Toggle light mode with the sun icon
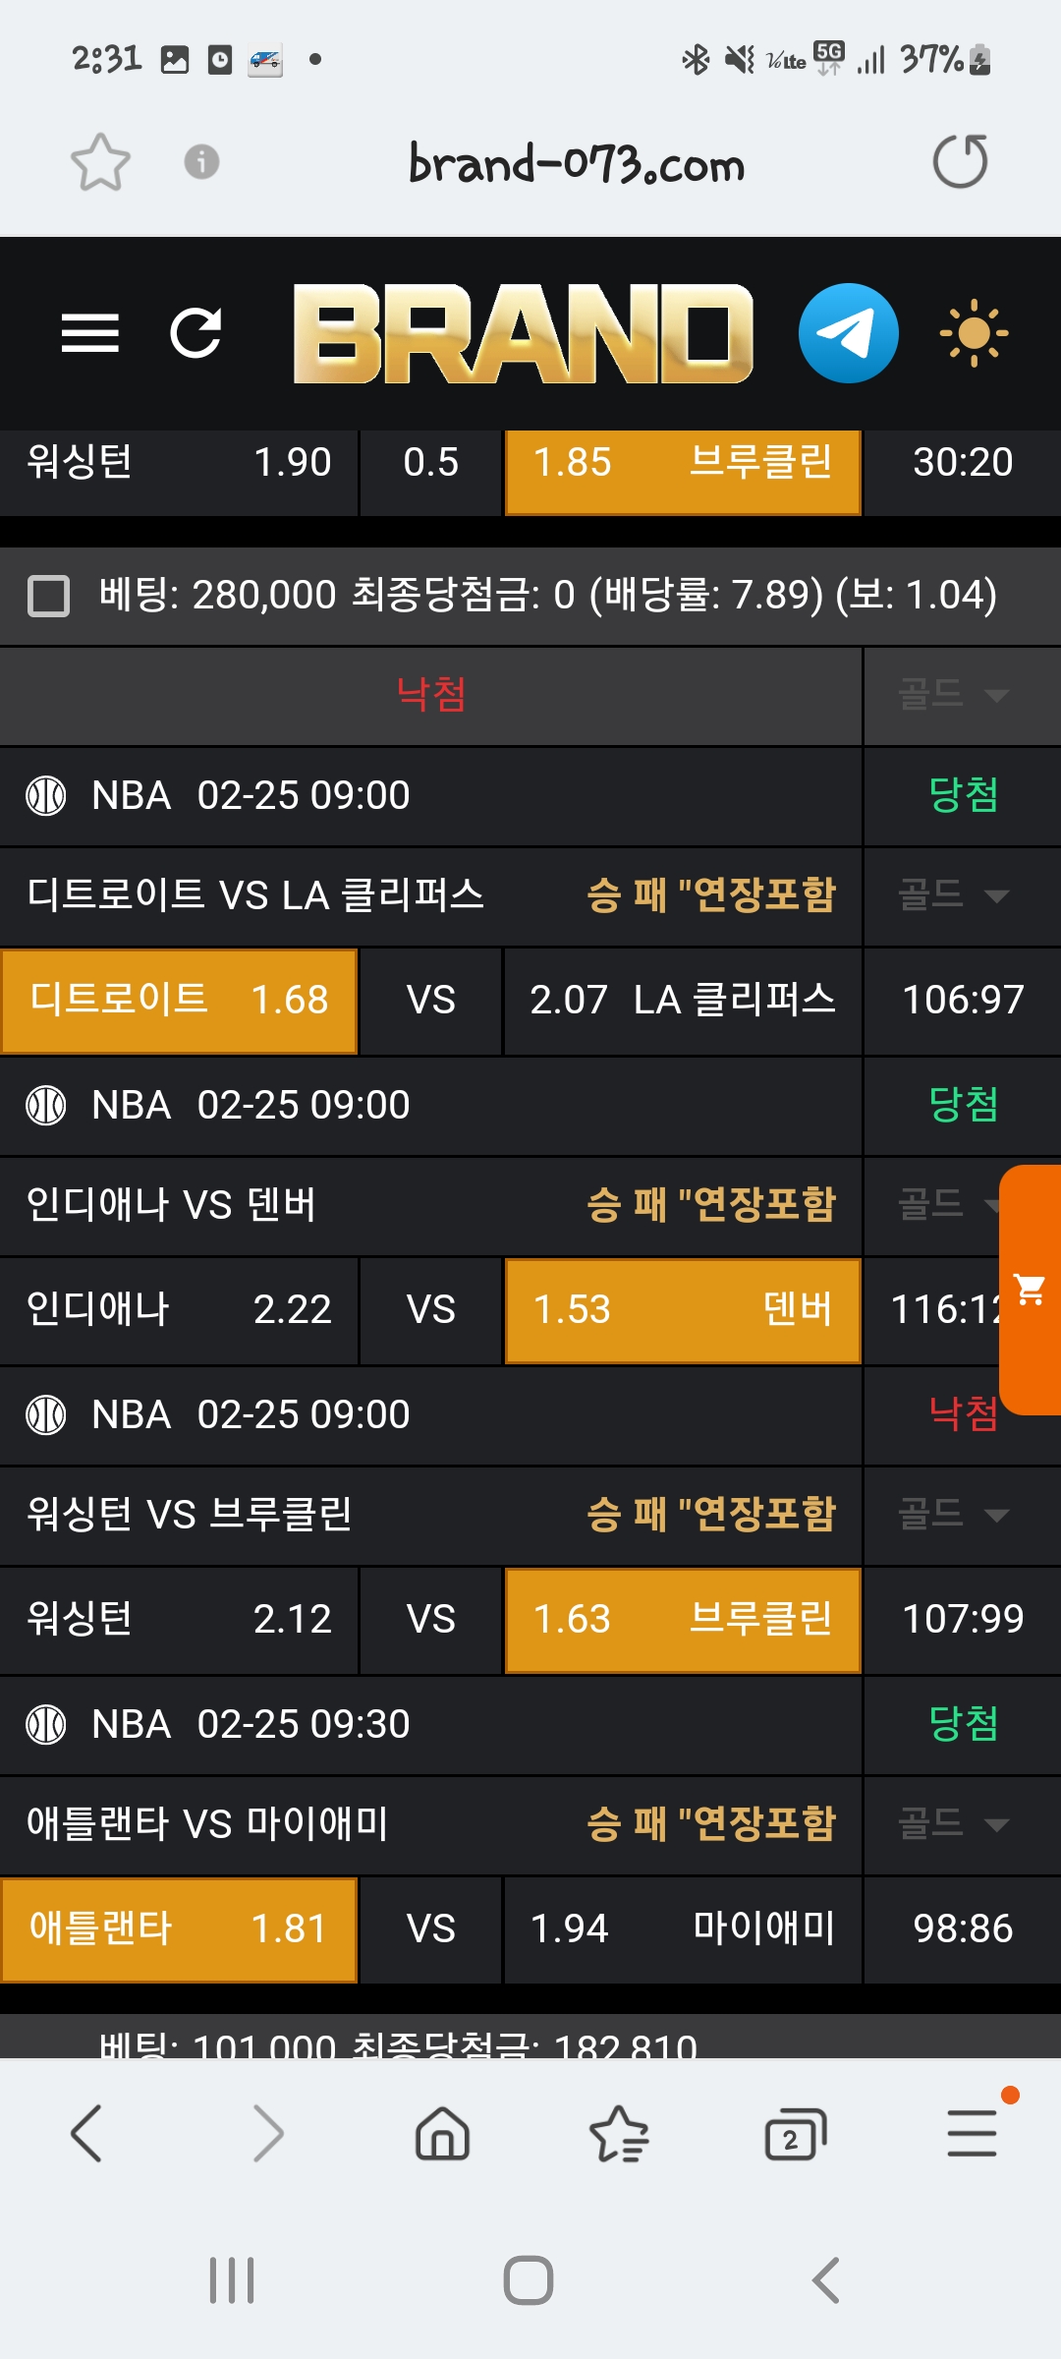Image resolution: width=1061 pixels, height=2359 pixels. click(973, 333)
